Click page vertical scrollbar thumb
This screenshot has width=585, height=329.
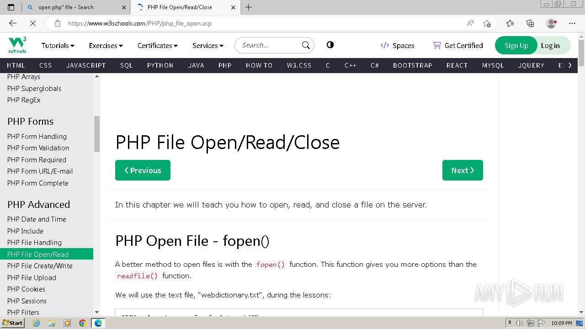[x=581, y=53]
